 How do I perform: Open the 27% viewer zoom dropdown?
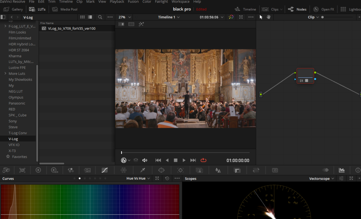coord(124,17)
